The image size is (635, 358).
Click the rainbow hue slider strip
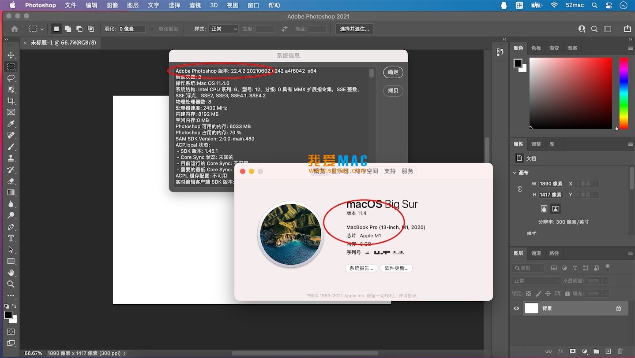pos(623,93)
